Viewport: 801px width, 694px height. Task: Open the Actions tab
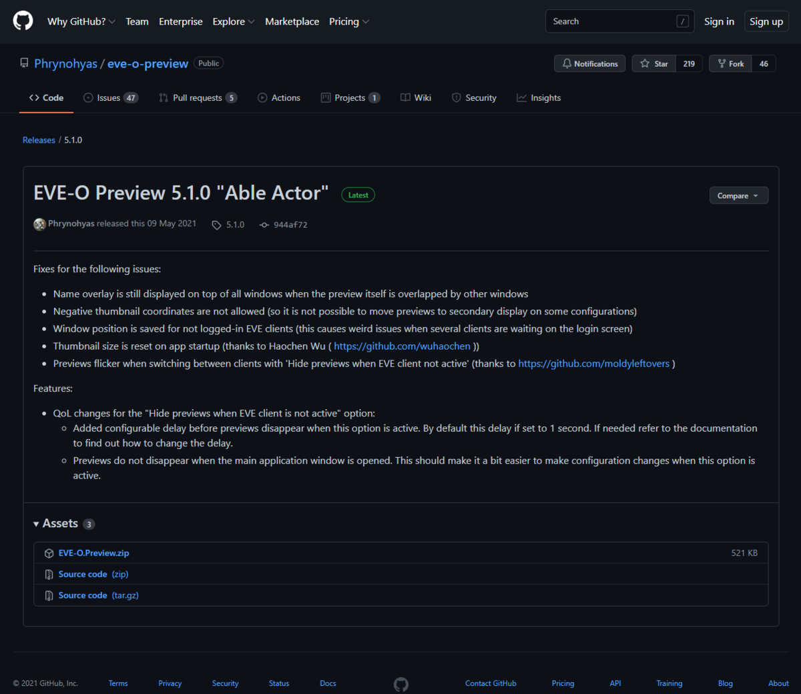click(279, 97)
